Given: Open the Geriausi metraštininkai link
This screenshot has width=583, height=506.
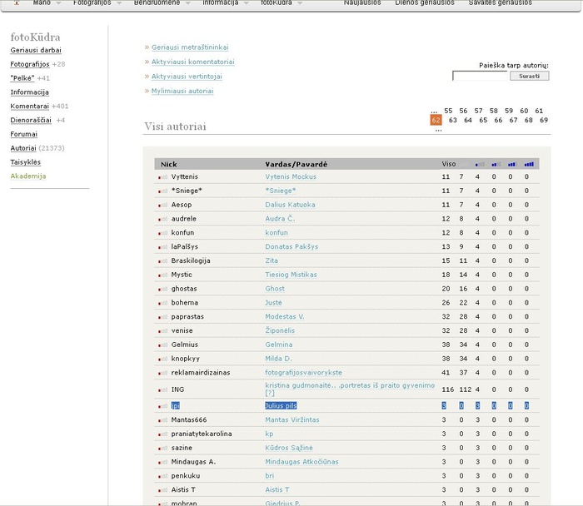Looking at the screenshot, I should tap(190, 47).
